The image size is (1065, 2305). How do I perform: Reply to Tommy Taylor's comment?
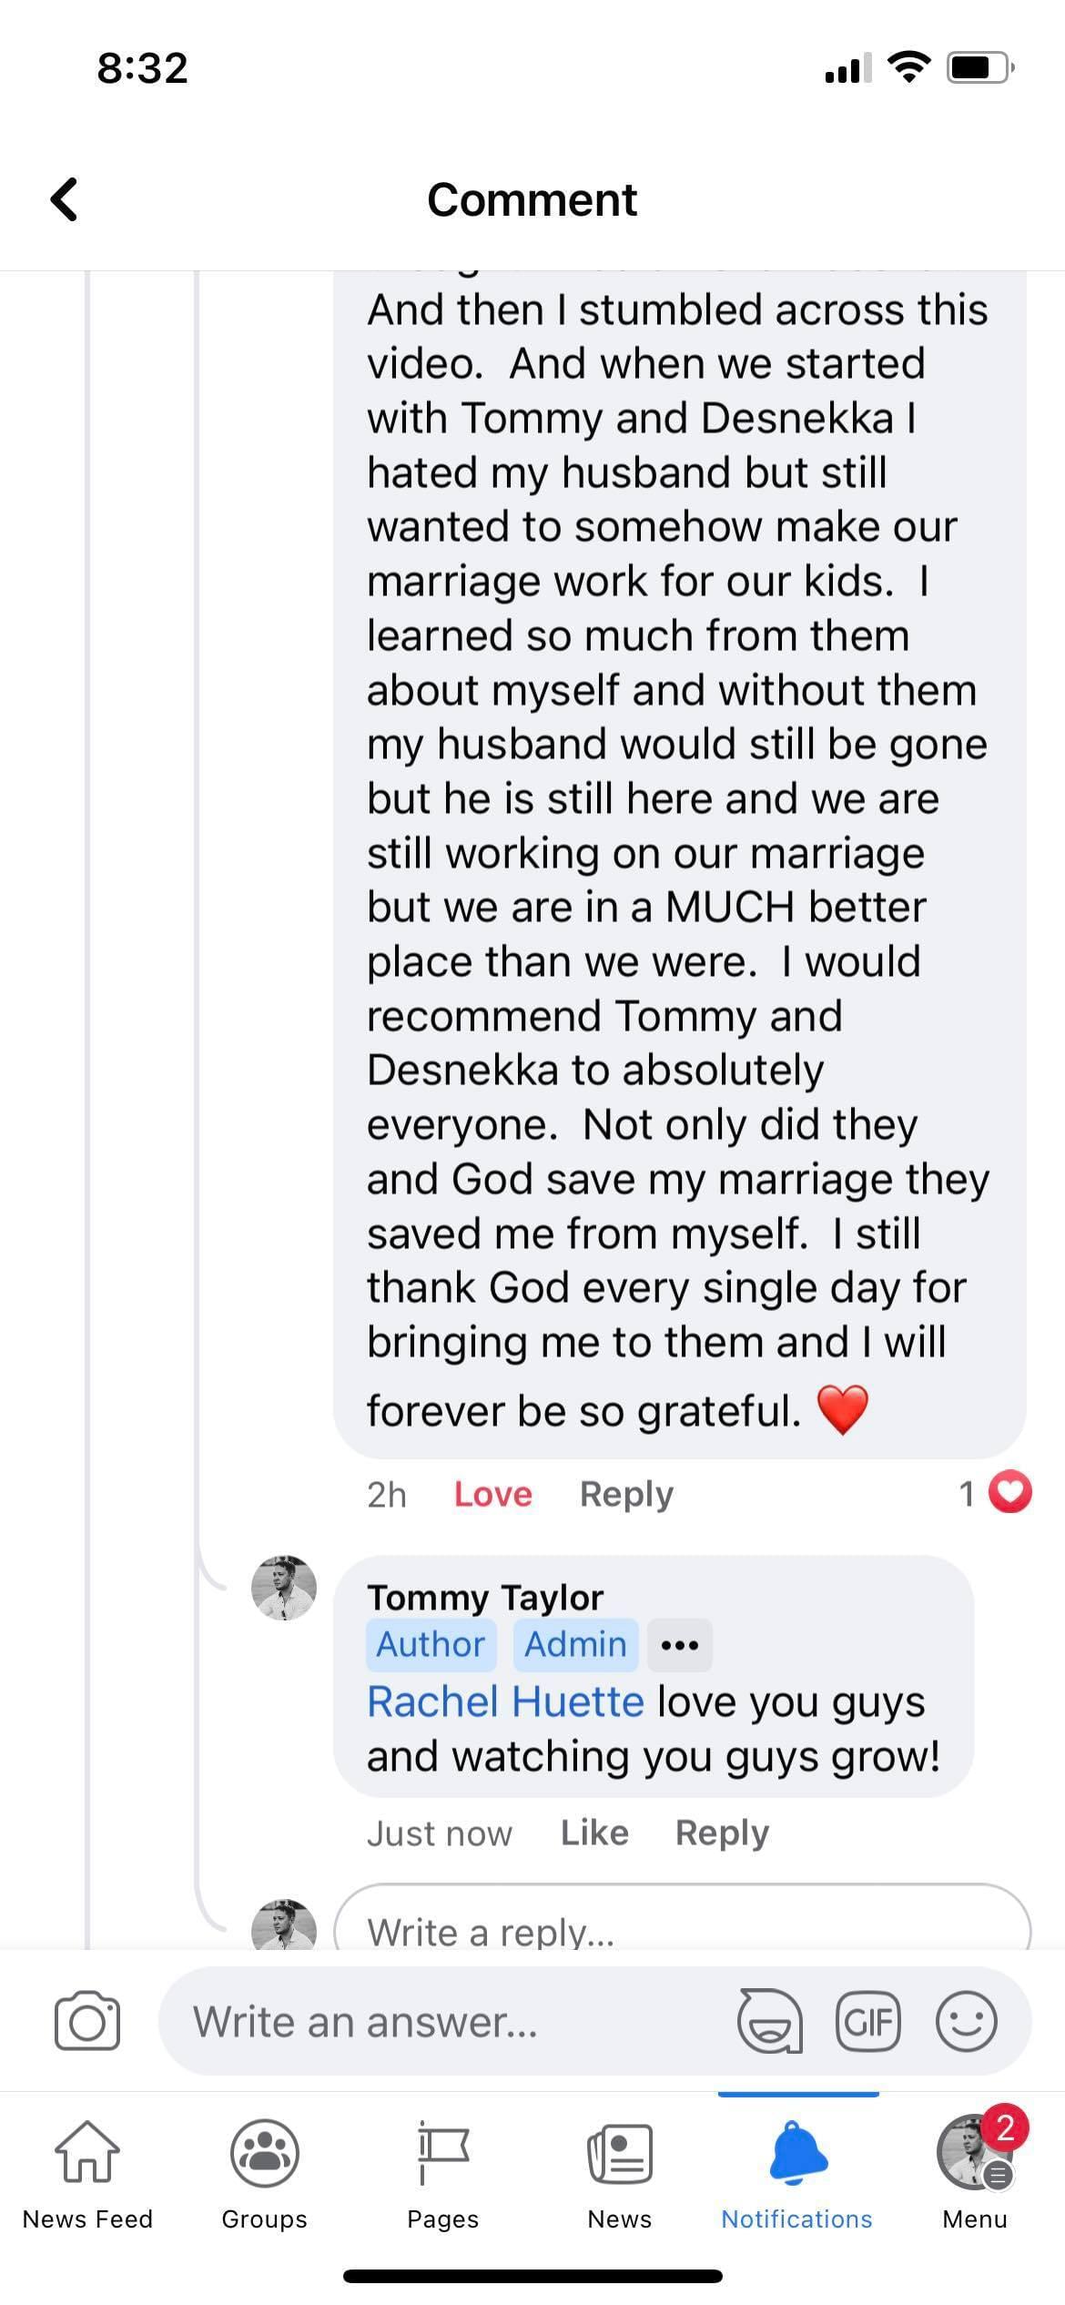click(x=722, y=1833)
